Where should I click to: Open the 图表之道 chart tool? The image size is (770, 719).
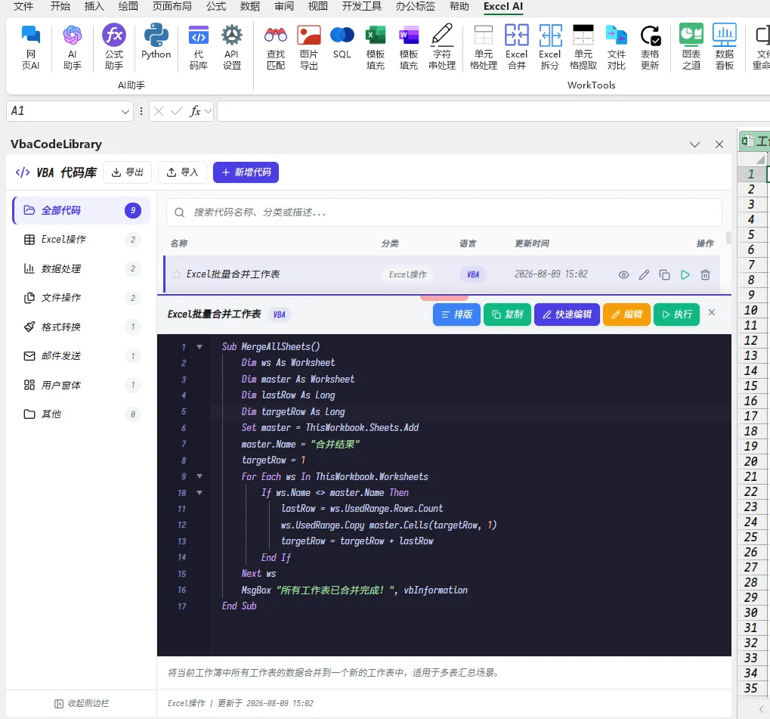tap(691, 47)
